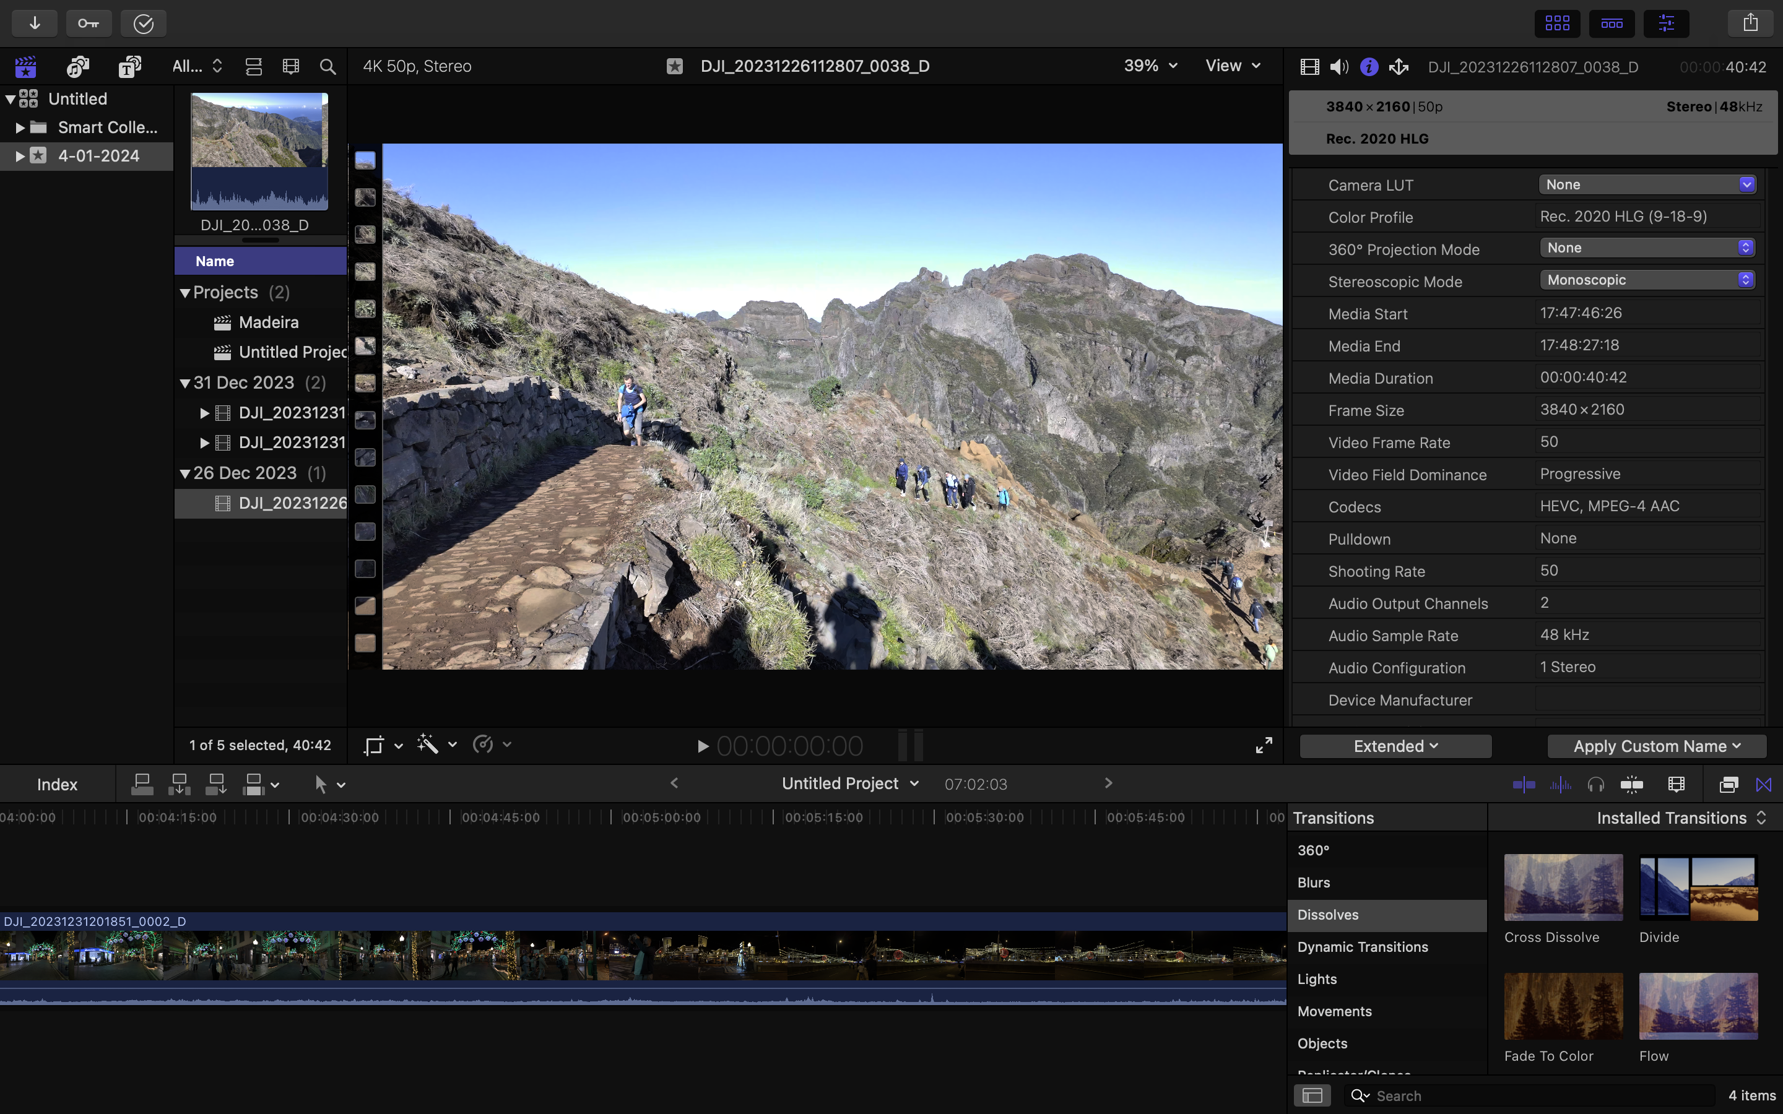Switch browser to filmstrip view icon
1783x1114 pixels.
coord(291,66)
